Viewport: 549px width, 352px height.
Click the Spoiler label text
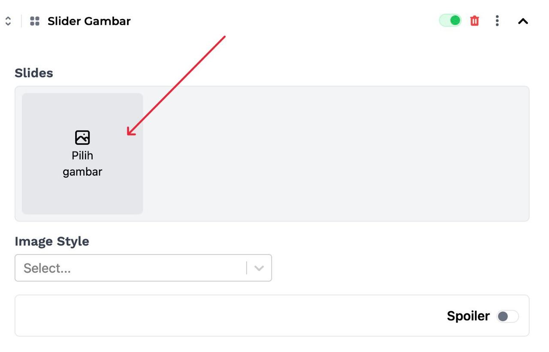pos(468,316)
